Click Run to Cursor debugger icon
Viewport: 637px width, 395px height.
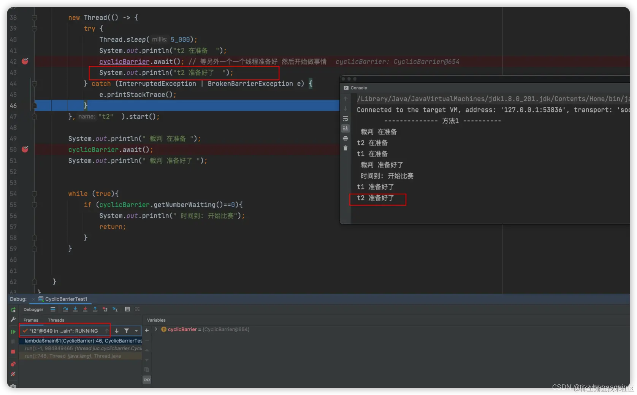point(115,309)
